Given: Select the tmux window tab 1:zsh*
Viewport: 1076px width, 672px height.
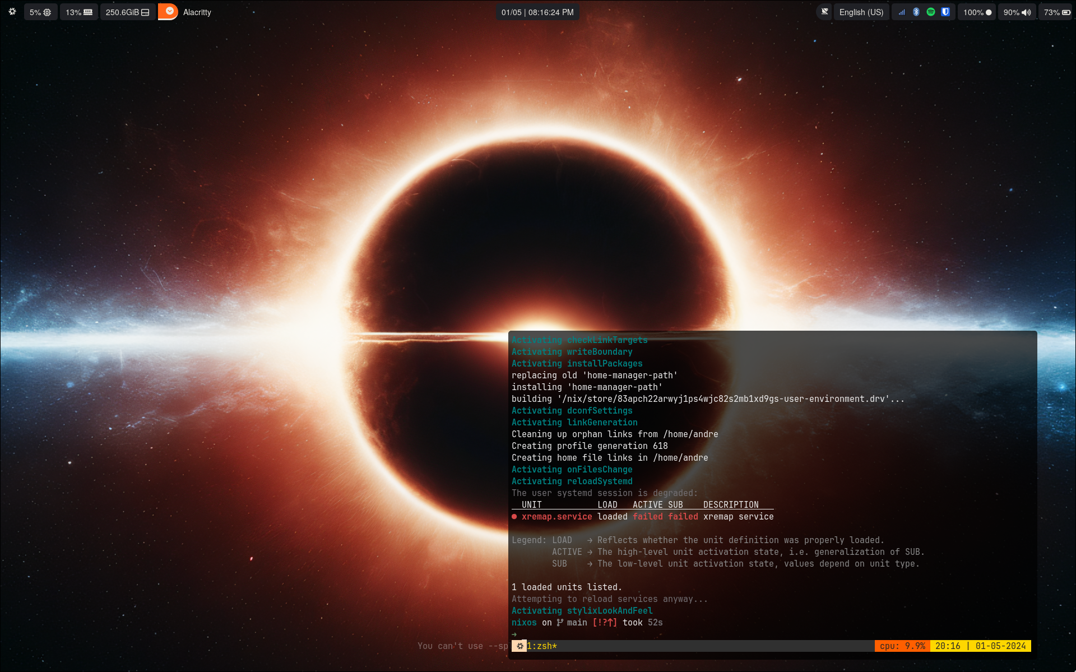Looking at the screenshot, I should pos(542,646).
